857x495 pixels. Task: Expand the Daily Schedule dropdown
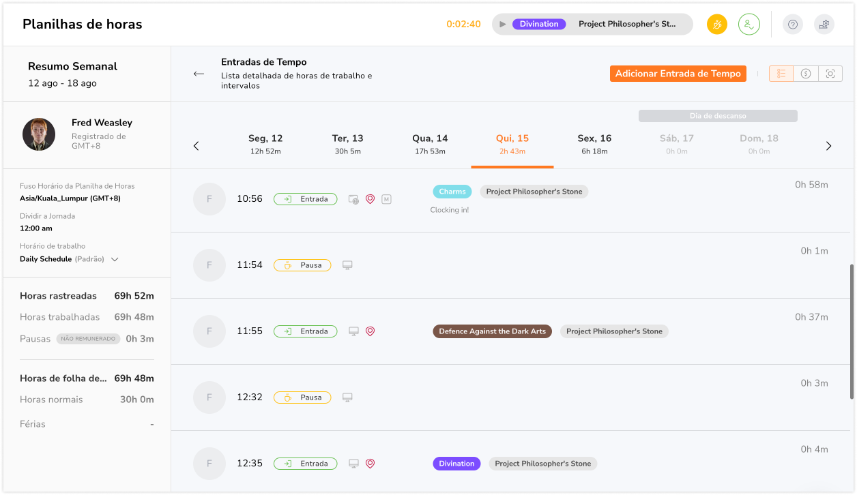point(115,259)
